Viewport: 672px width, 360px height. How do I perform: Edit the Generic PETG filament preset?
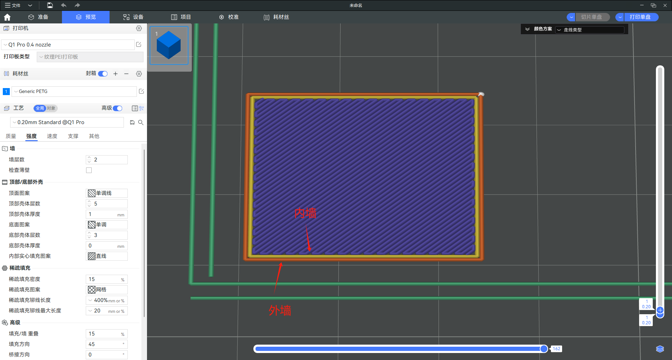tap(141, 91)
